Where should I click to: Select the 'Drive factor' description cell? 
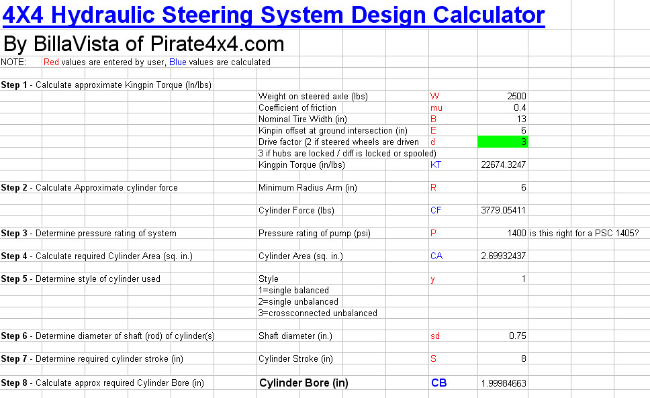[338, 142]
